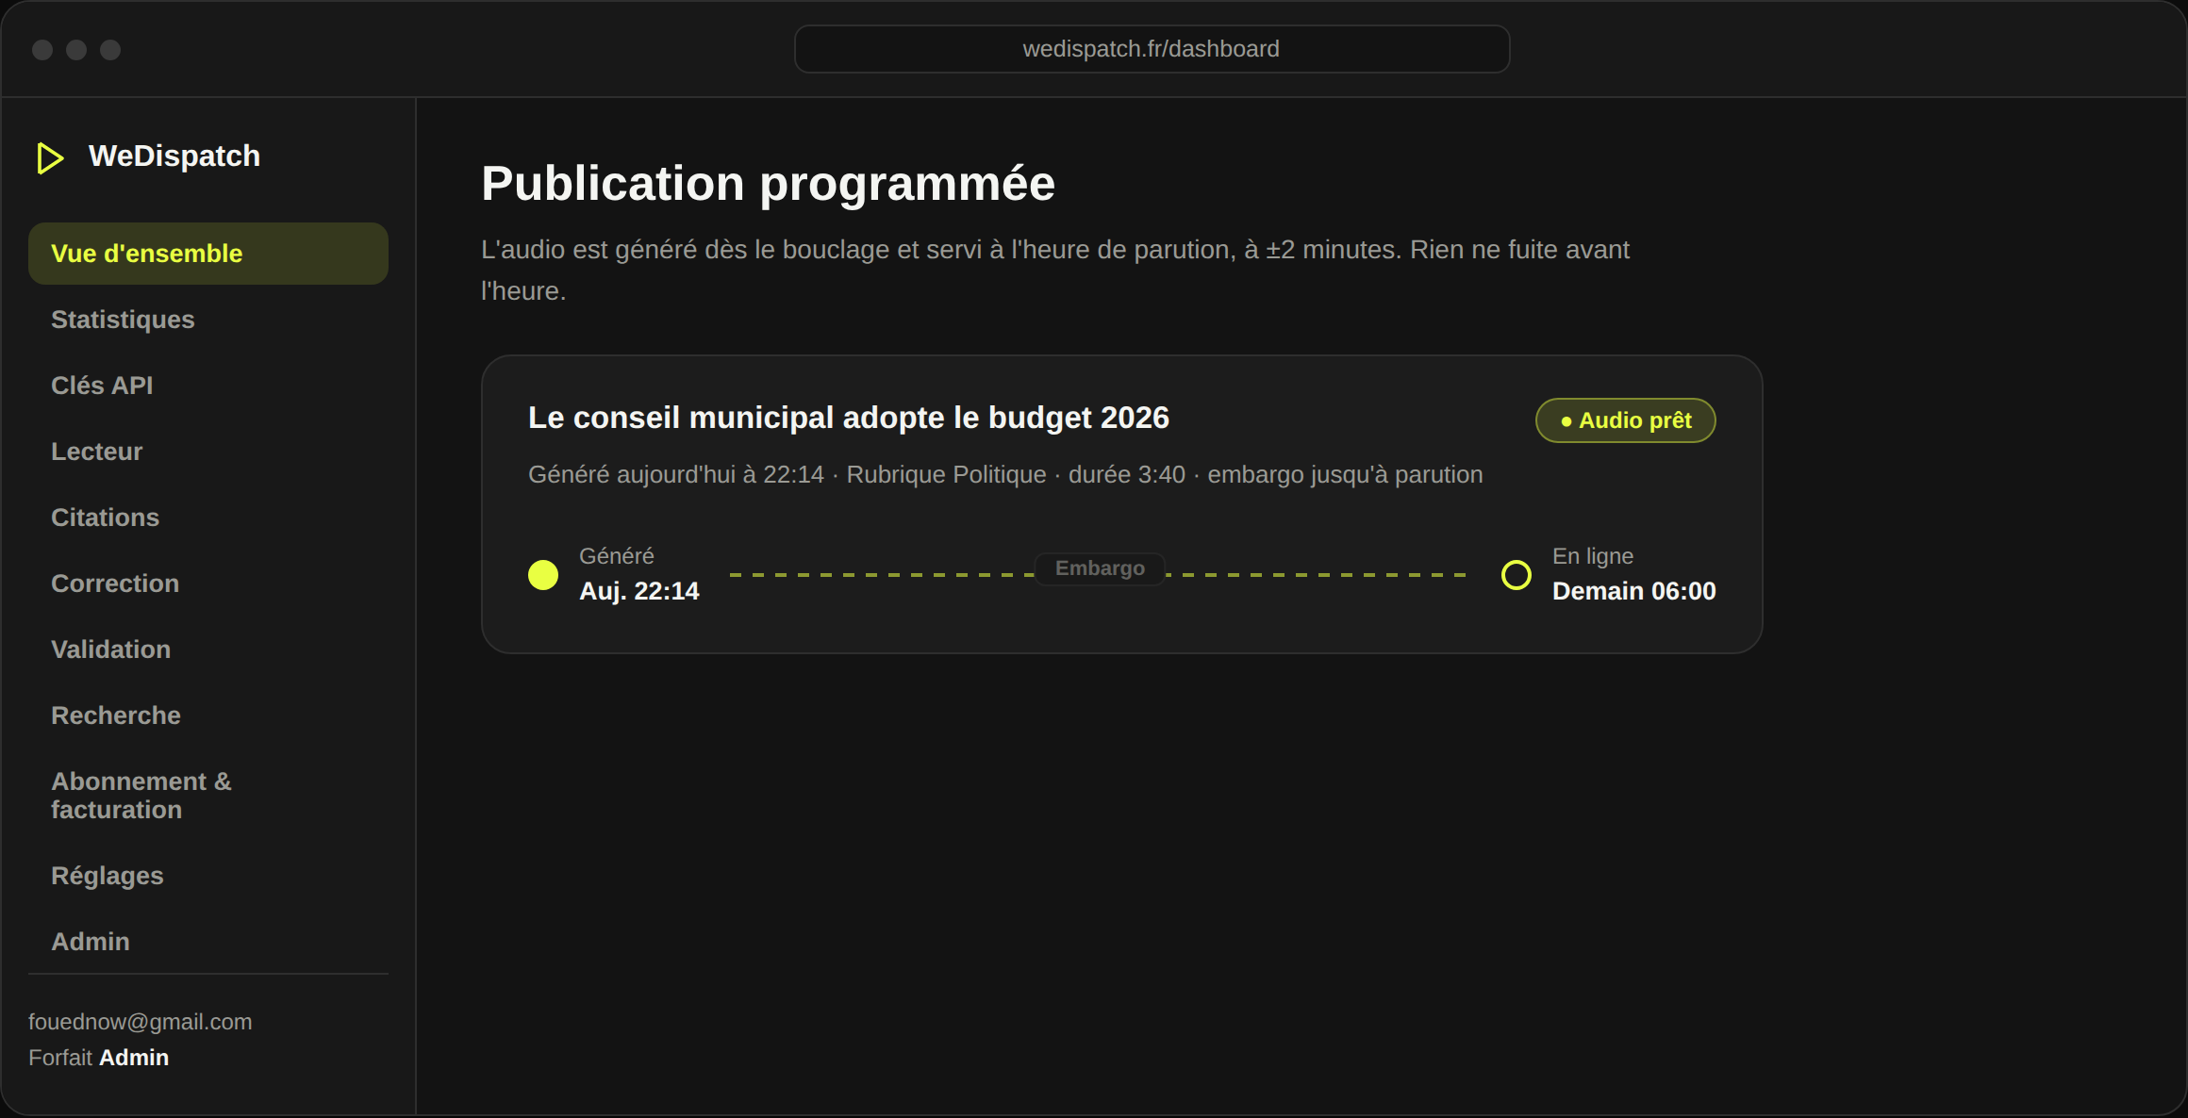Select Lecteur in the sidebar

(208, 452)
